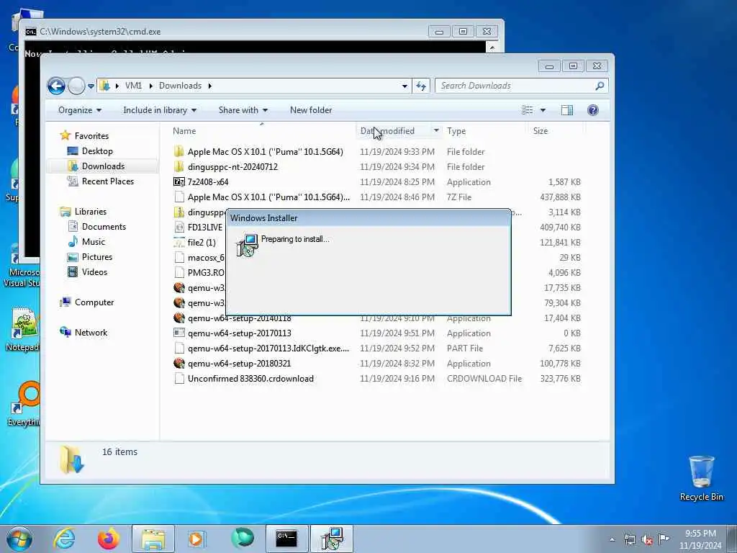Sort by the Type column header
The image size is (737, 553).
click(456, 131)
